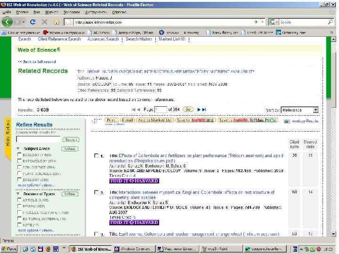
Task: Open the Advanced Search tab
Action: tap(103, 39)
